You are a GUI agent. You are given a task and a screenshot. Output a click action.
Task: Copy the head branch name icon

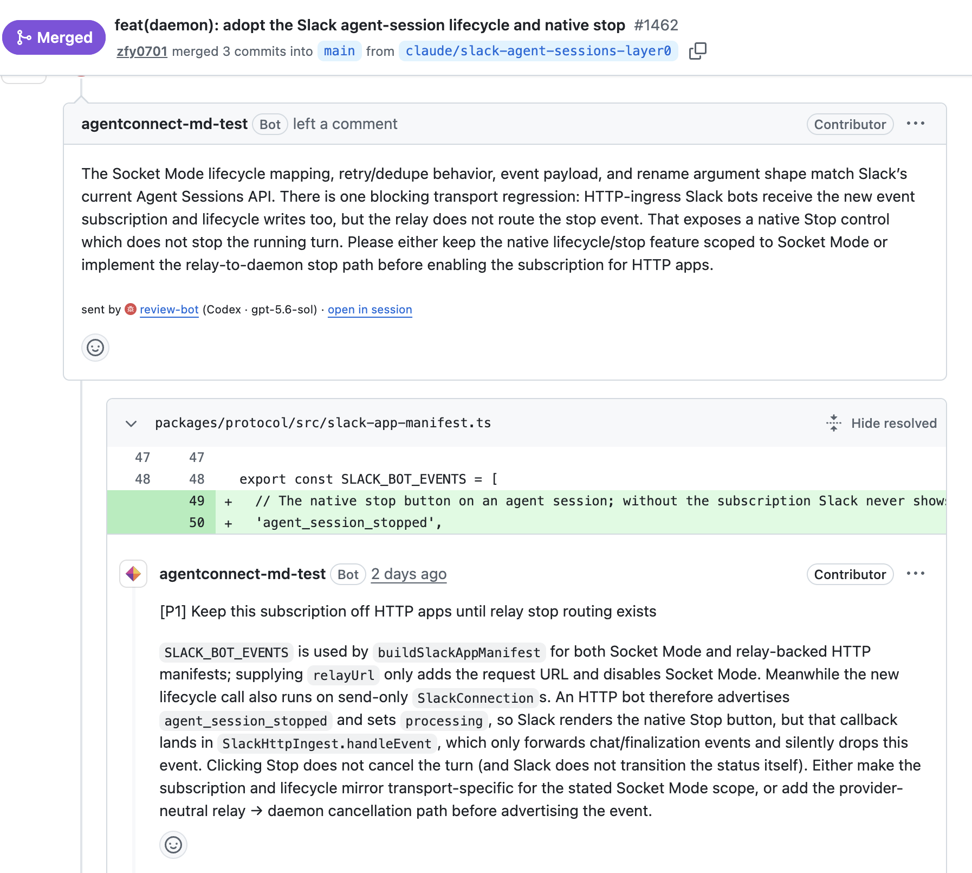698,51
